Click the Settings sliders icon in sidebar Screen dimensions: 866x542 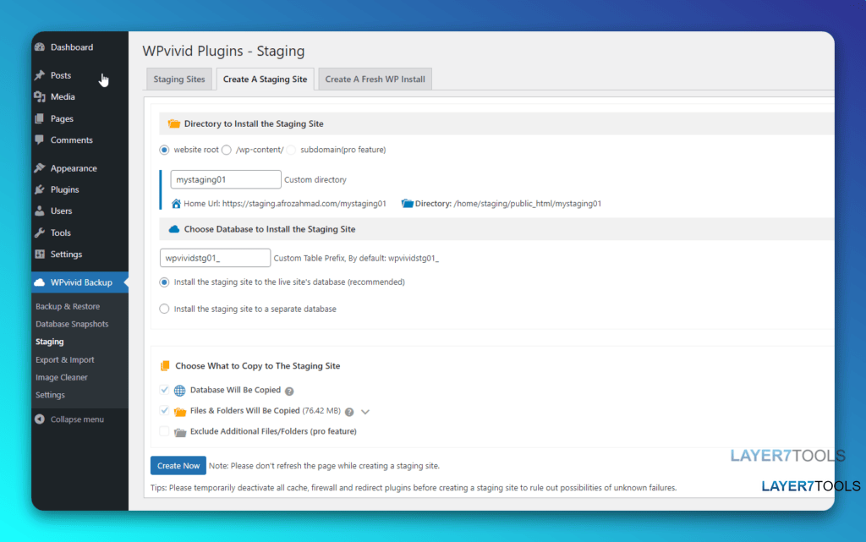40,254
